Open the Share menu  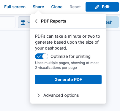coord(38,7)
